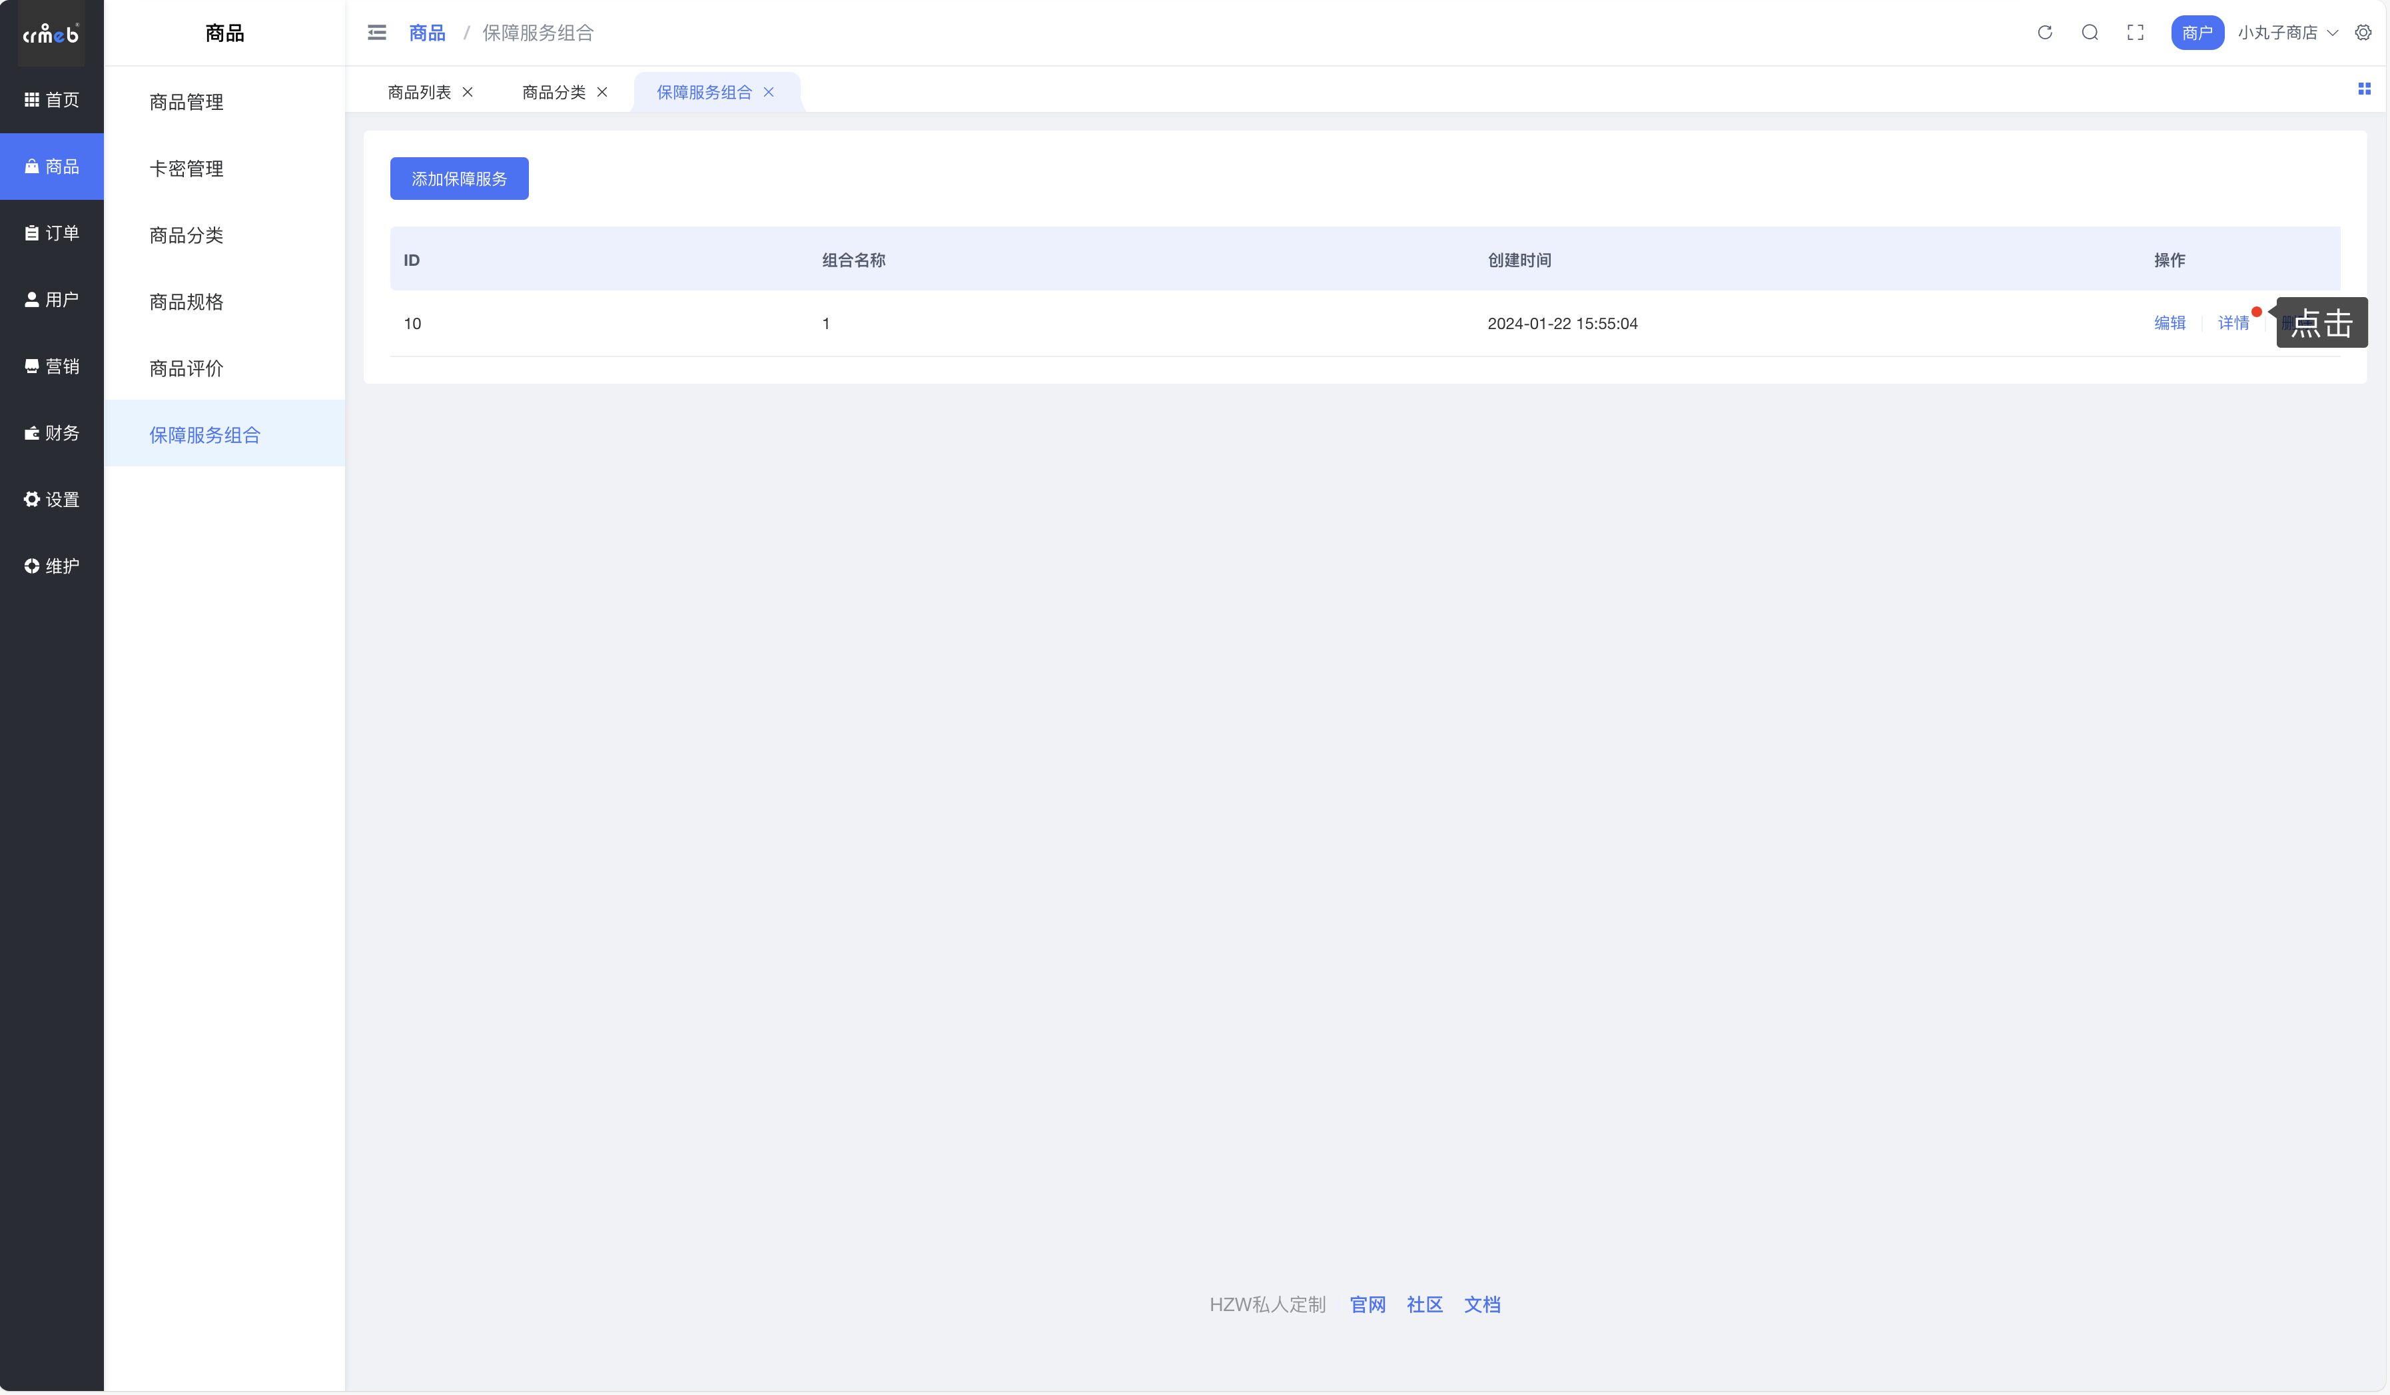Switch to the 商品分类 tab
Viewport: 2390px width, 1395px height.
point(553,92)
